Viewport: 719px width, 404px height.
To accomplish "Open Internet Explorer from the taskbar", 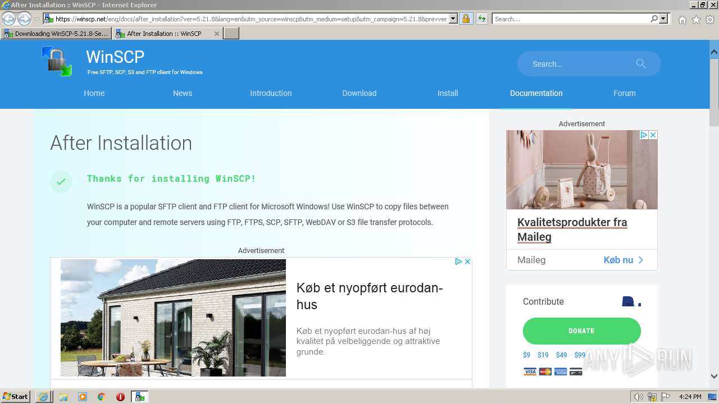I will click(x=43, y=397).
